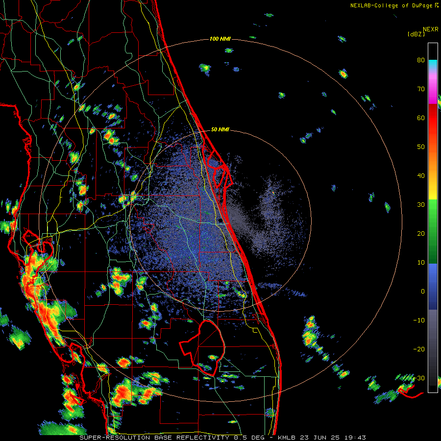Click the 30 value on the dBZ scale

(421, 205)
